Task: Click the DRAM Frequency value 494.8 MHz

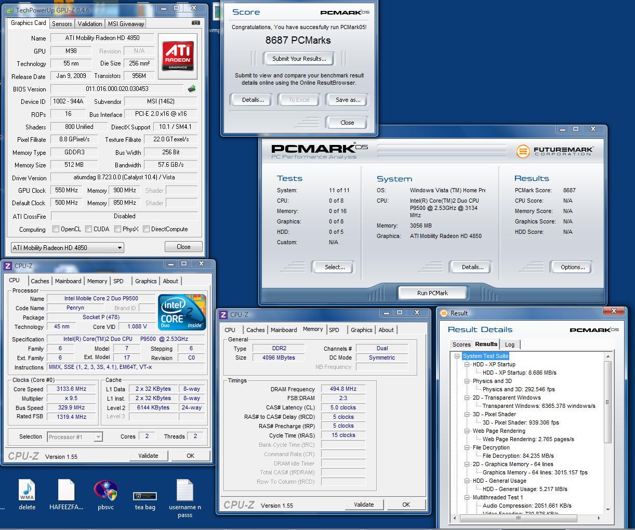Action: coord(343,389)
